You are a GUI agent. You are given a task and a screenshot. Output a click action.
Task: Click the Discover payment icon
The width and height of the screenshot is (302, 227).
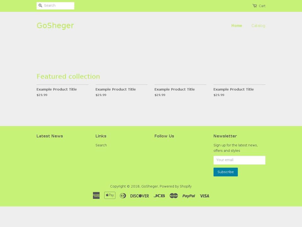[x=140, y=196]
